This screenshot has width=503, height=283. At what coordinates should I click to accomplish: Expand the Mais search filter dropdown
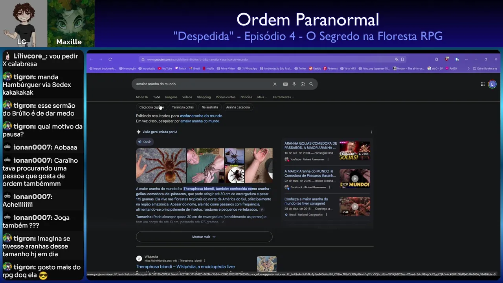tap(262, 97)
